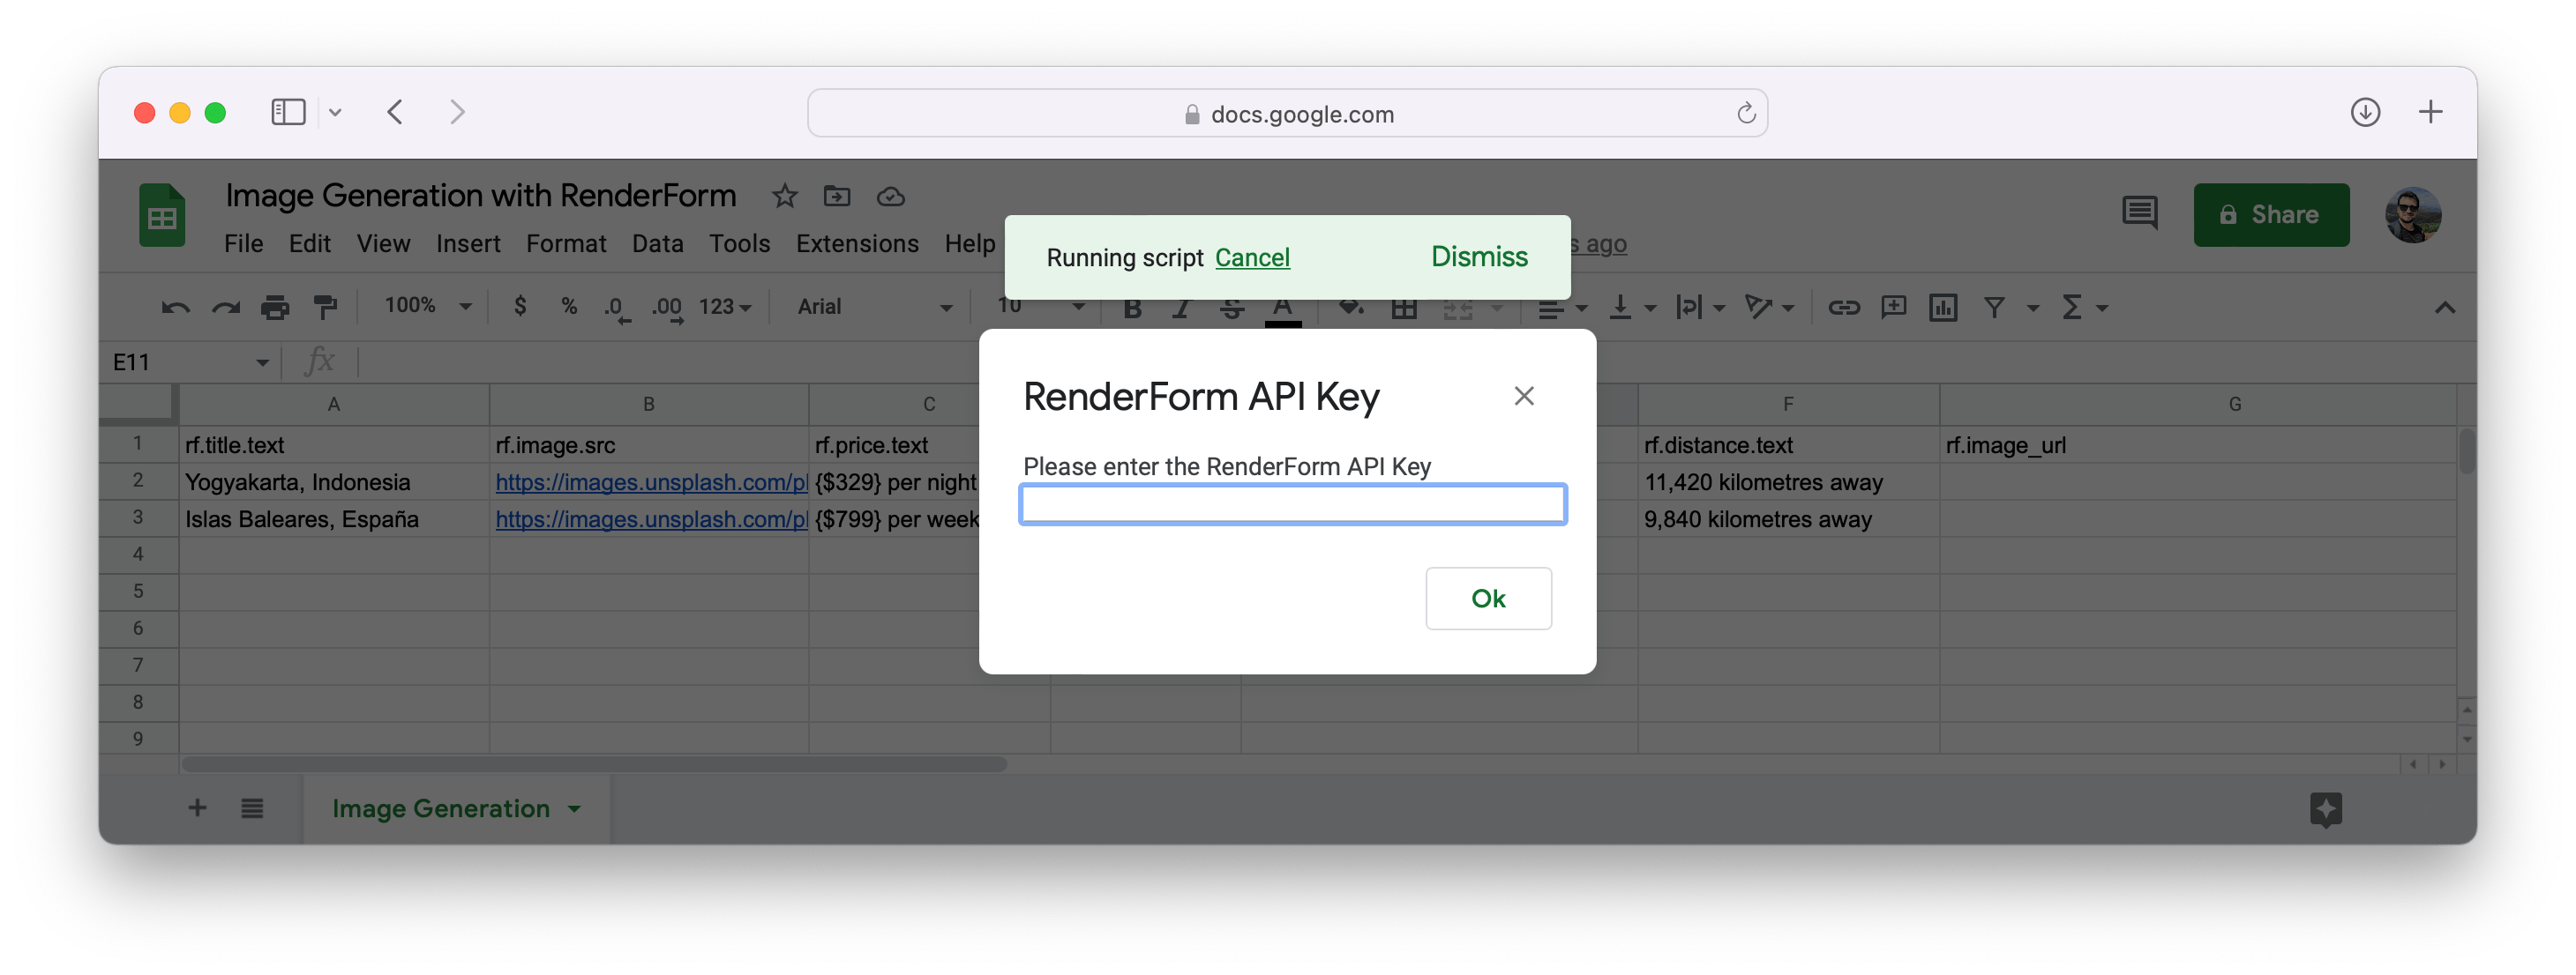
Task: Close the RenderForm API Key dialog
Action: tap(1523, 397)
